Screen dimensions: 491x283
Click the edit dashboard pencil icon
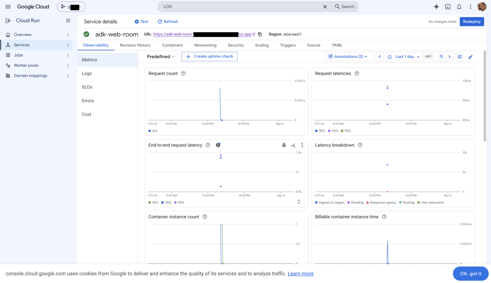tap(470, 57)
